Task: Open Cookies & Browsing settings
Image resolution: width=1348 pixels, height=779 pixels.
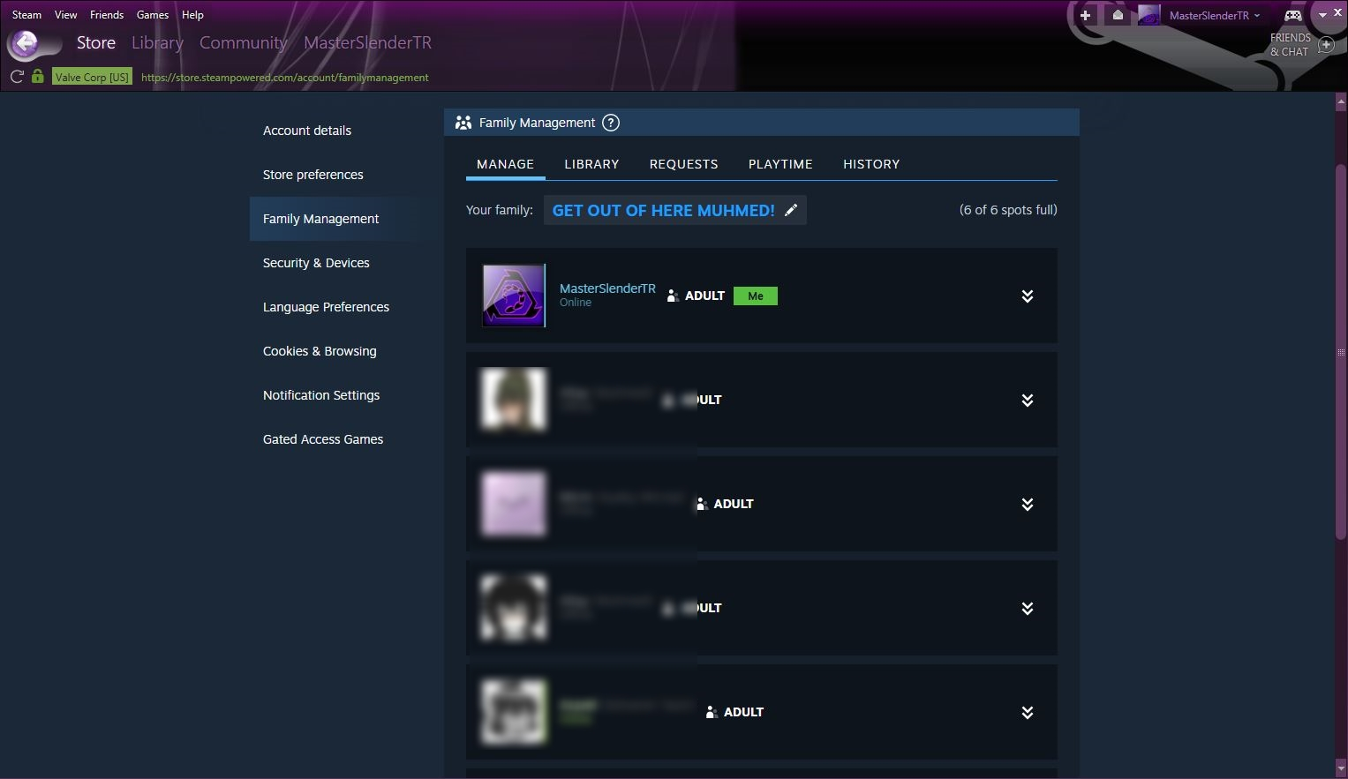Action: point(320,351)
